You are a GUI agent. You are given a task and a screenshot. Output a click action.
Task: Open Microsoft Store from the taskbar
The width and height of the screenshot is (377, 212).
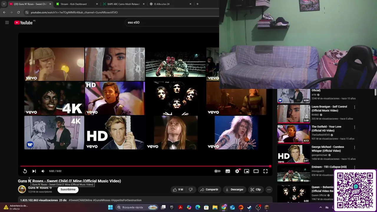[206, 207]
